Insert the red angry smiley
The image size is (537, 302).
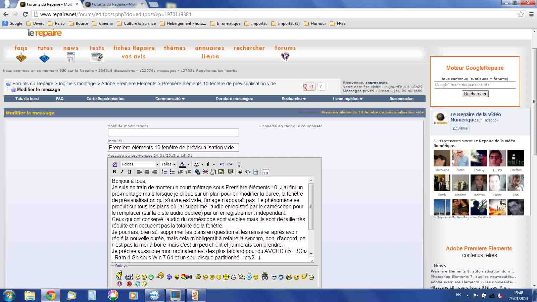click(x=129, y=284)
